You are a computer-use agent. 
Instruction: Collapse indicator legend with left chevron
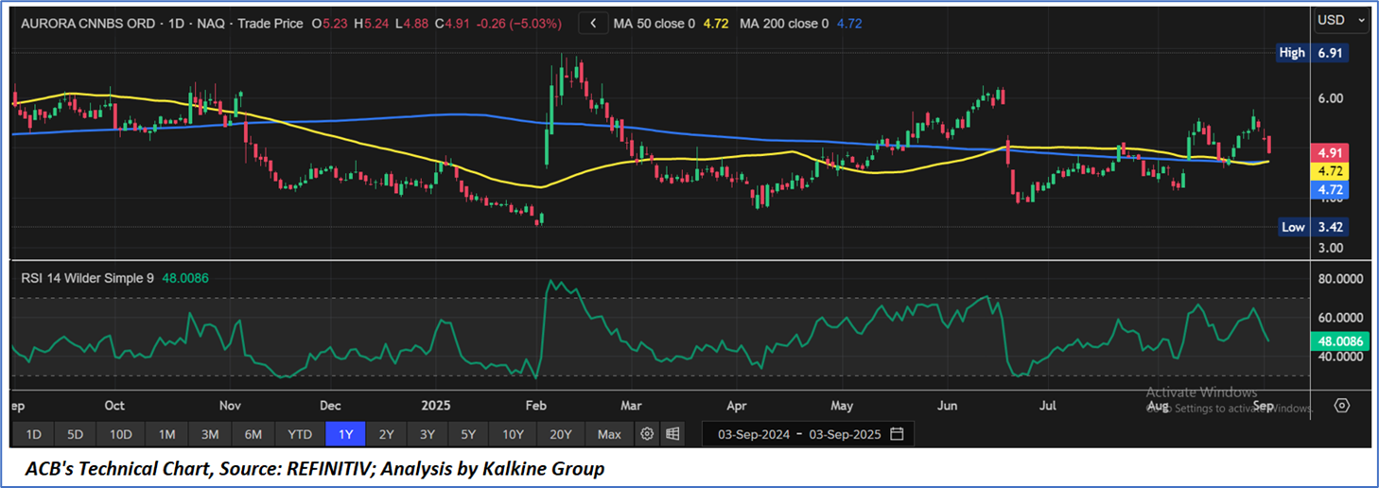[593, 23]
